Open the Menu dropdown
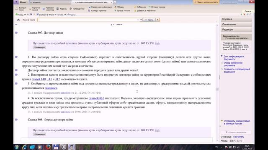268x150 pixels. 23,2
